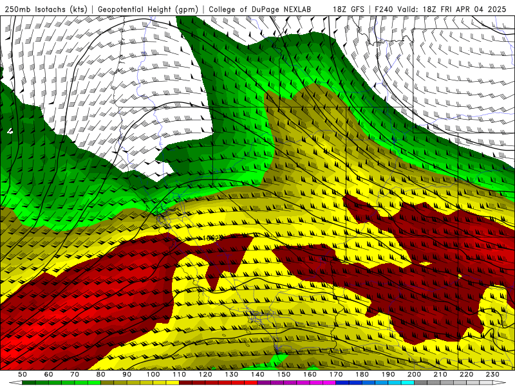Click the 90 value on the color scale

tap(127, 374)
